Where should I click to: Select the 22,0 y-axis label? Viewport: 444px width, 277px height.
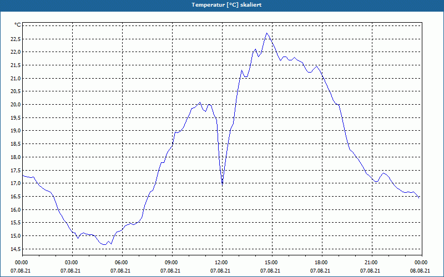(x=16, y=52)
